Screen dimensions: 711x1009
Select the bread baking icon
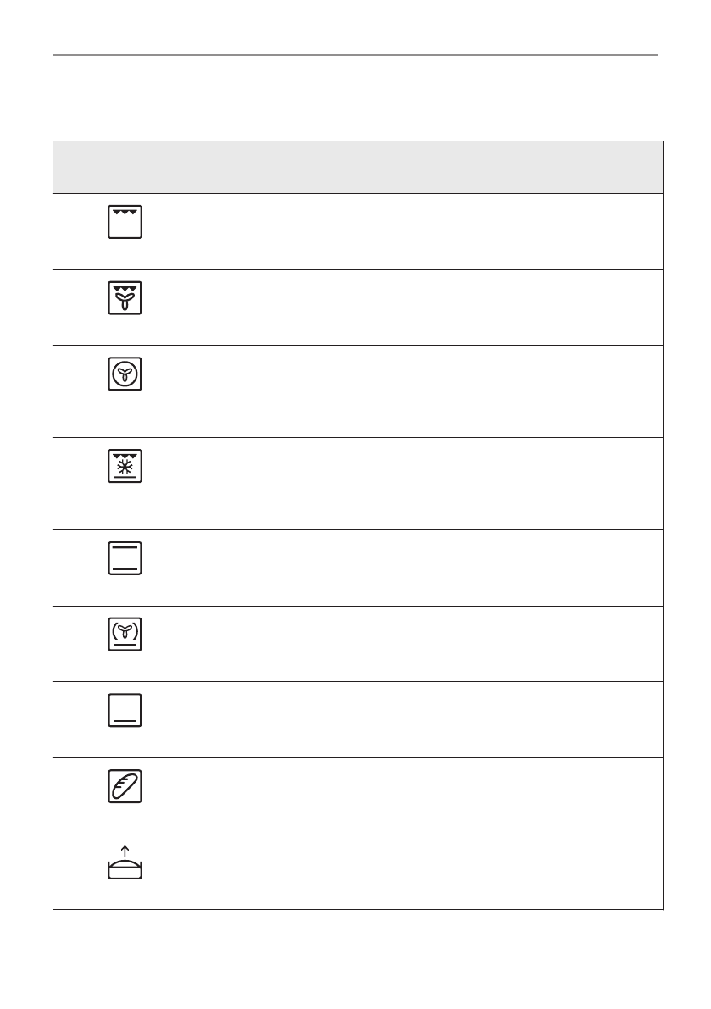(x=125, y=786)
